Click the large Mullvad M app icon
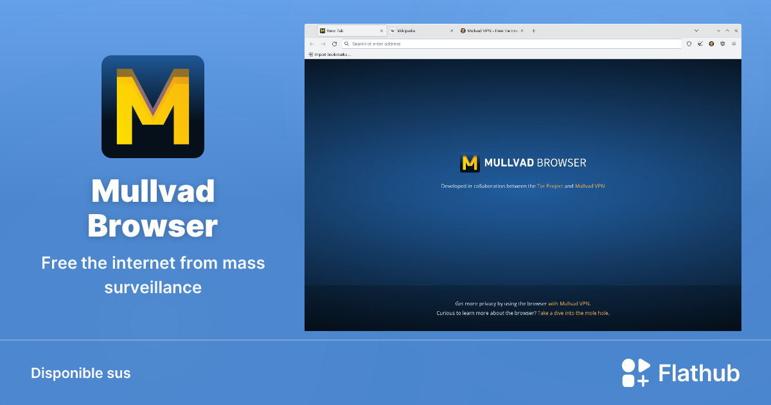The image size is (771, 405). (152, 106)
